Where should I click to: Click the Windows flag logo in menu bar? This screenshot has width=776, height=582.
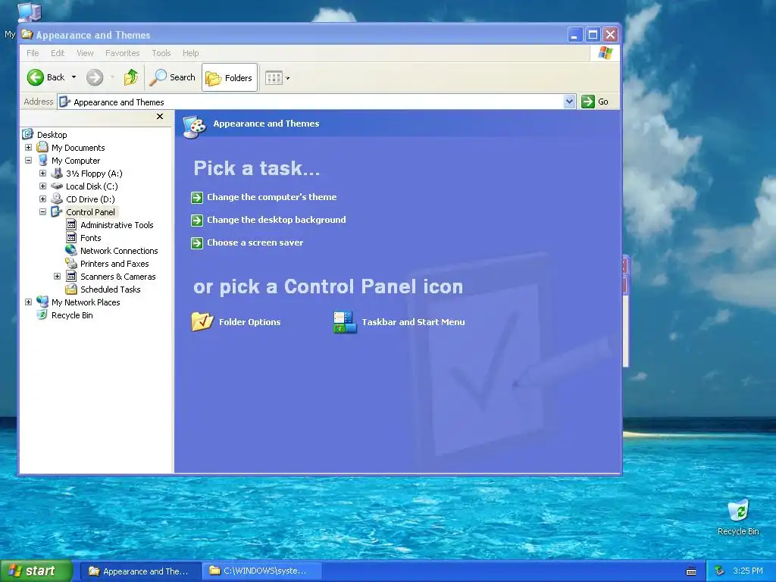pos(605,53)
